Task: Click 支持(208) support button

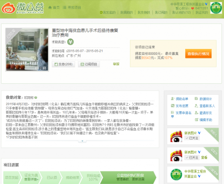Action: tap(63, 64)
